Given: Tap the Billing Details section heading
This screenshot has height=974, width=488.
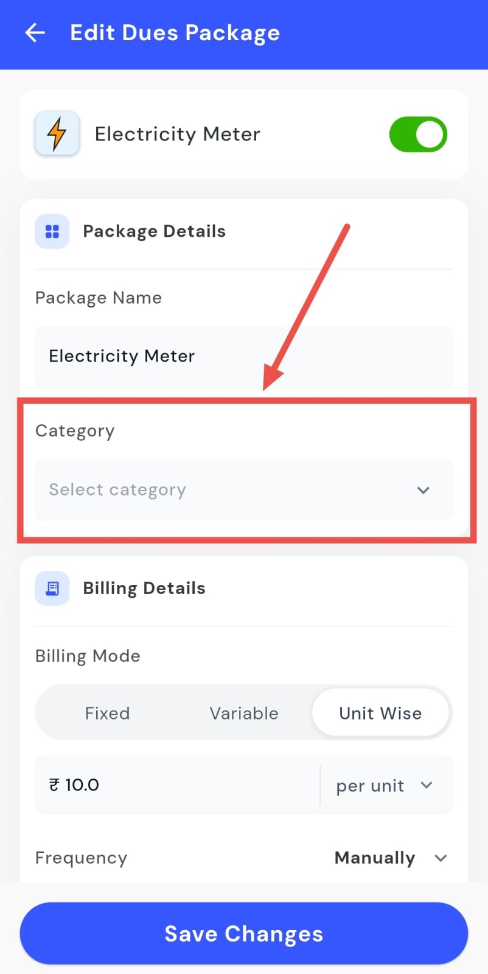Looking at the screenshot, I should pyautogui.click(x=144, y=588).
